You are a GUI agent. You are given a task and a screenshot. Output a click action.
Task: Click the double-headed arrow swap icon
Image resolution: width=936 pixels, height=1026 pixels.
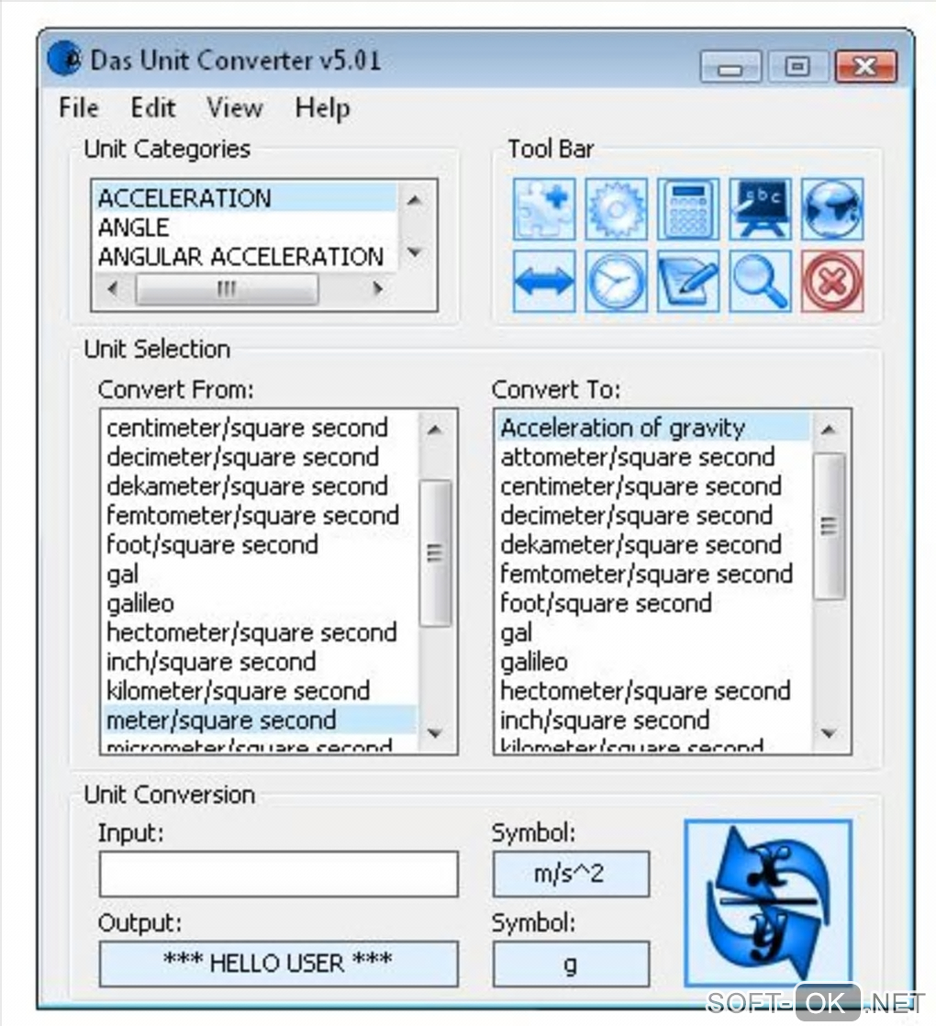[543, 281]
